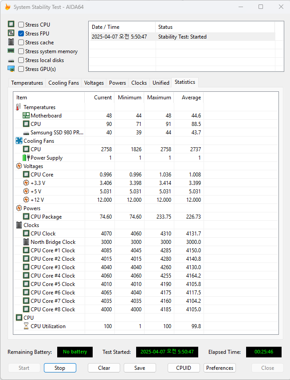Open the Unified tab
This screenshot has width=290, height=380.
click(x=161, y=83)
